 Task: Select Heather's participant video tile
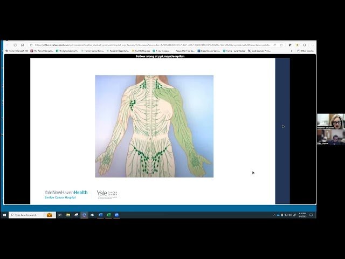331,121
